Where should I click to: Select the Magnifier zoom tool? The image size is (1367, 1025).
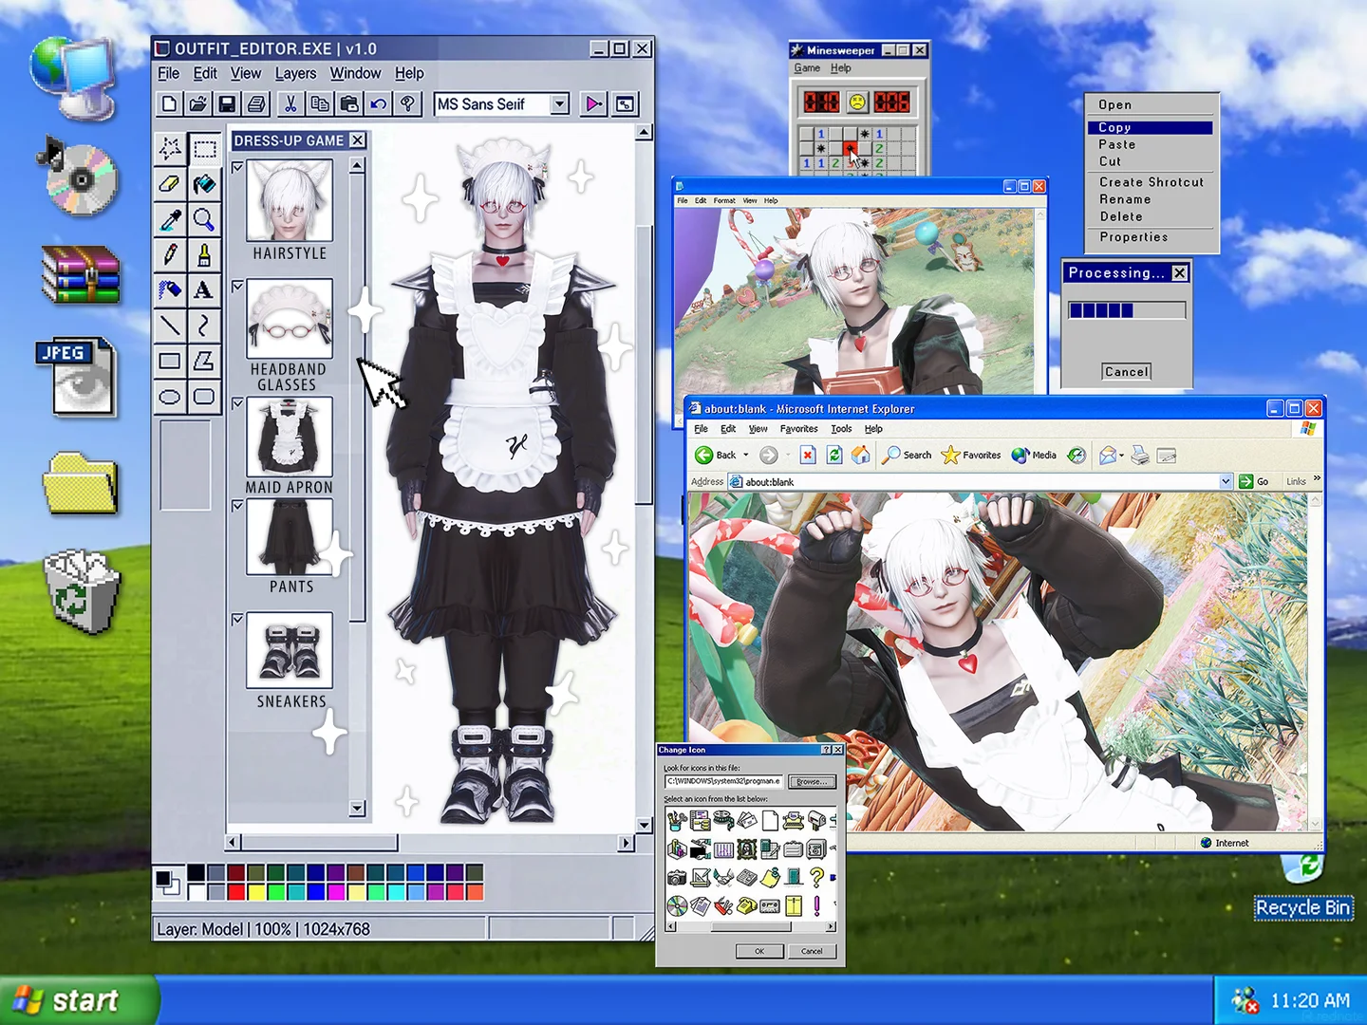(203, 220)
